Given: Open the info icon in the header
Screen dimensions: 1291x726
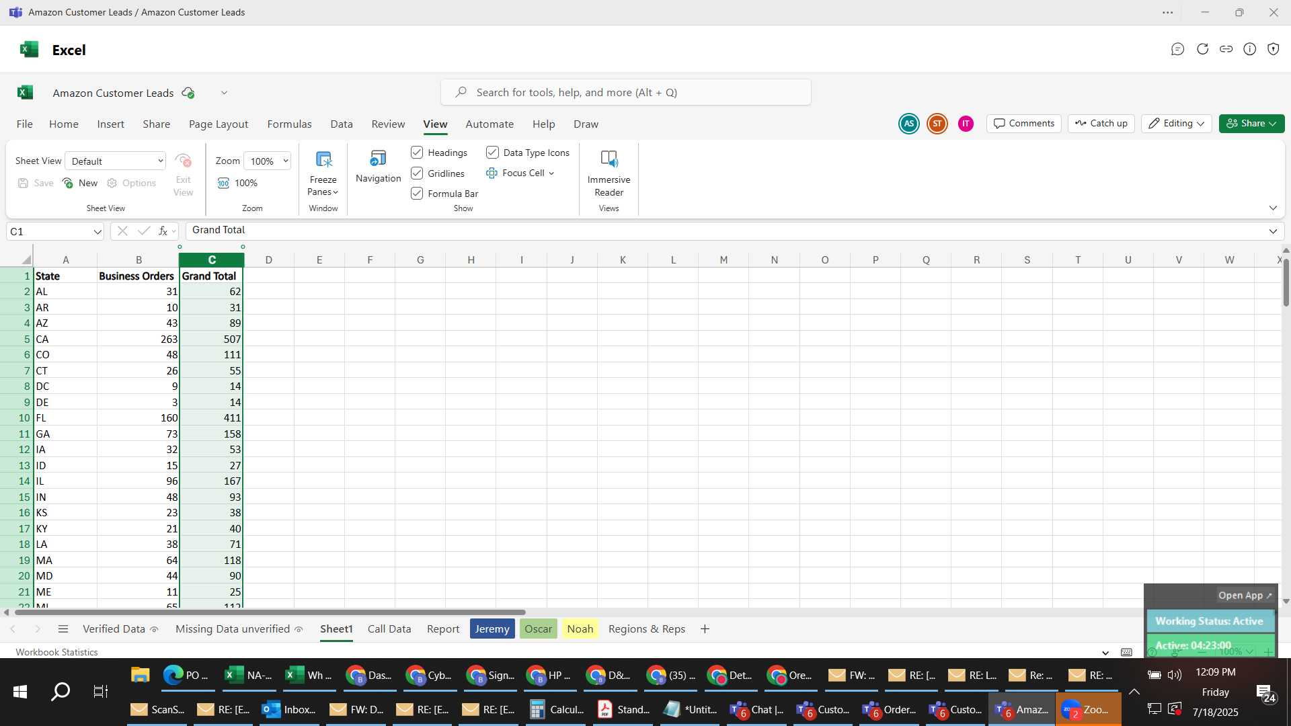Looking at the screenshot, I should coord(1249,49).
